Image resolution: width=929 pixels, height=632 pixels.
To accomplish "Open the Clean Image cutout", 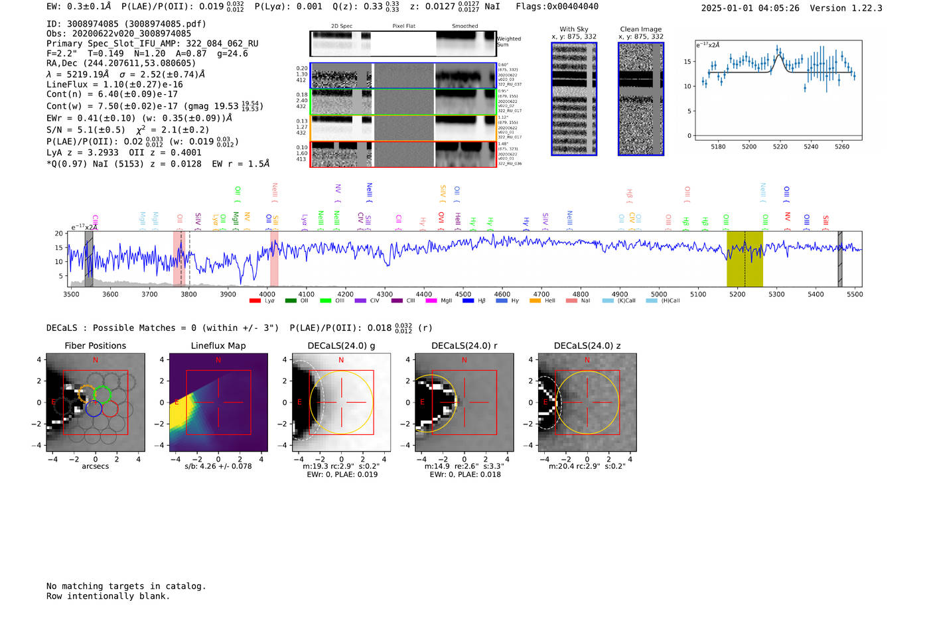I will click(x=641, y=99).
